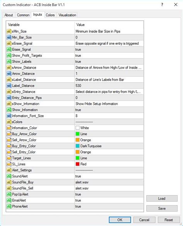This screenshot has width=183, height=226.
Task: Click the Load button
Action: 162,199
